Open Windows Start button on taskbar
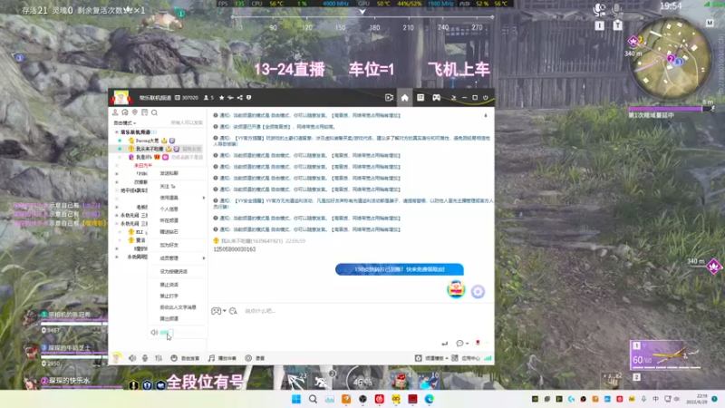This screenshot has height=408, width=725. 296,399
